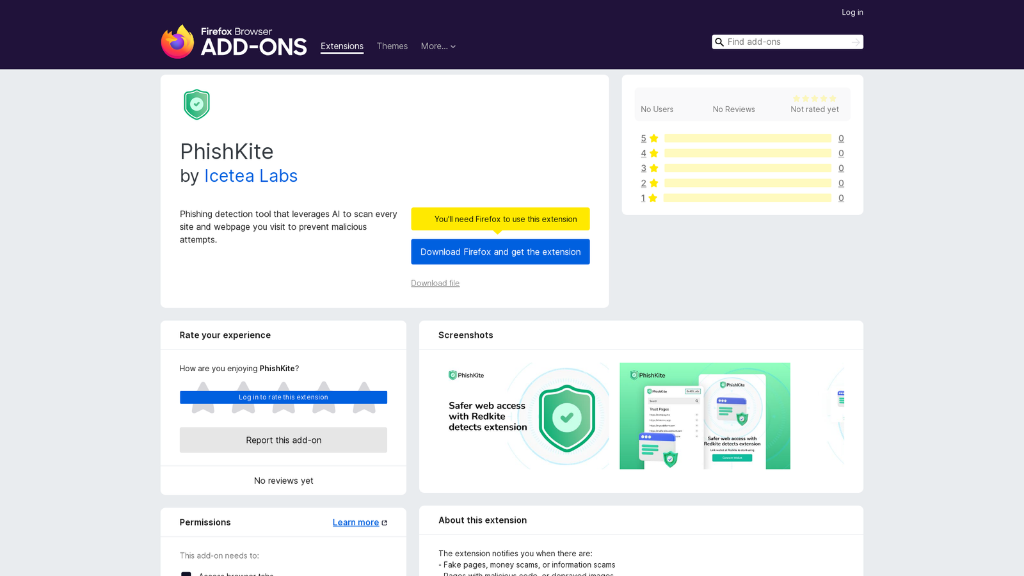Click the number 5 rating link
Screen dimensions: 1024x576
click(x=643, y=138)
